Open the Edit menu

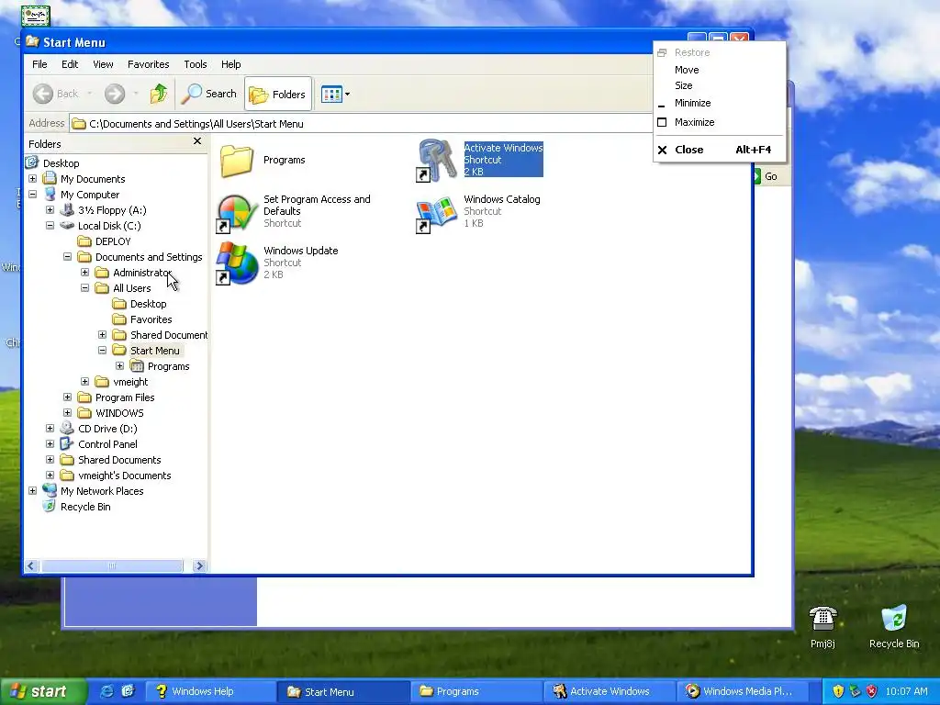[70, 64]
